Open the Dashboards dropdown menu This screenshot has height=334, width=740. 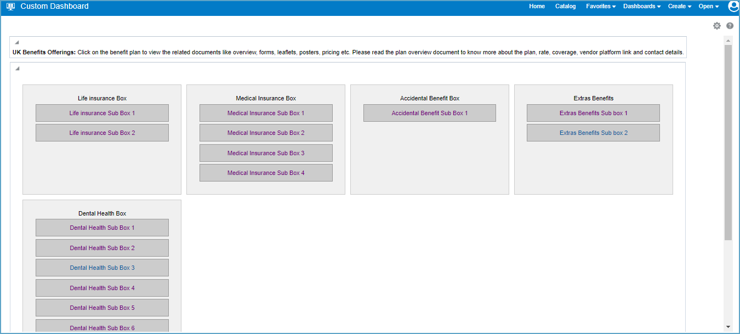pos(641,6)
